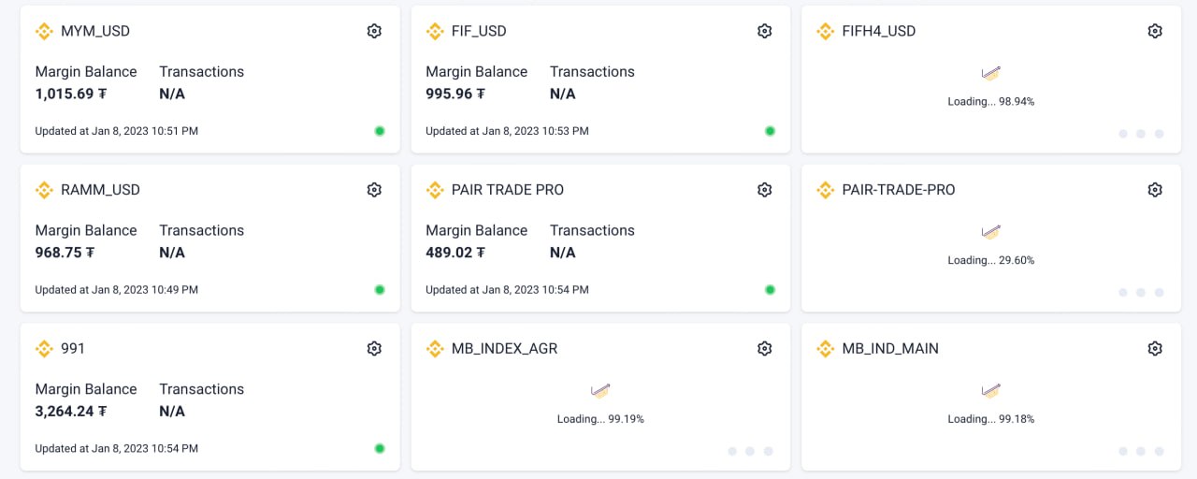Open settings gear for PAIR-TRADE-PRO card
The image size is (1197, 479).
pos(1155,190)
